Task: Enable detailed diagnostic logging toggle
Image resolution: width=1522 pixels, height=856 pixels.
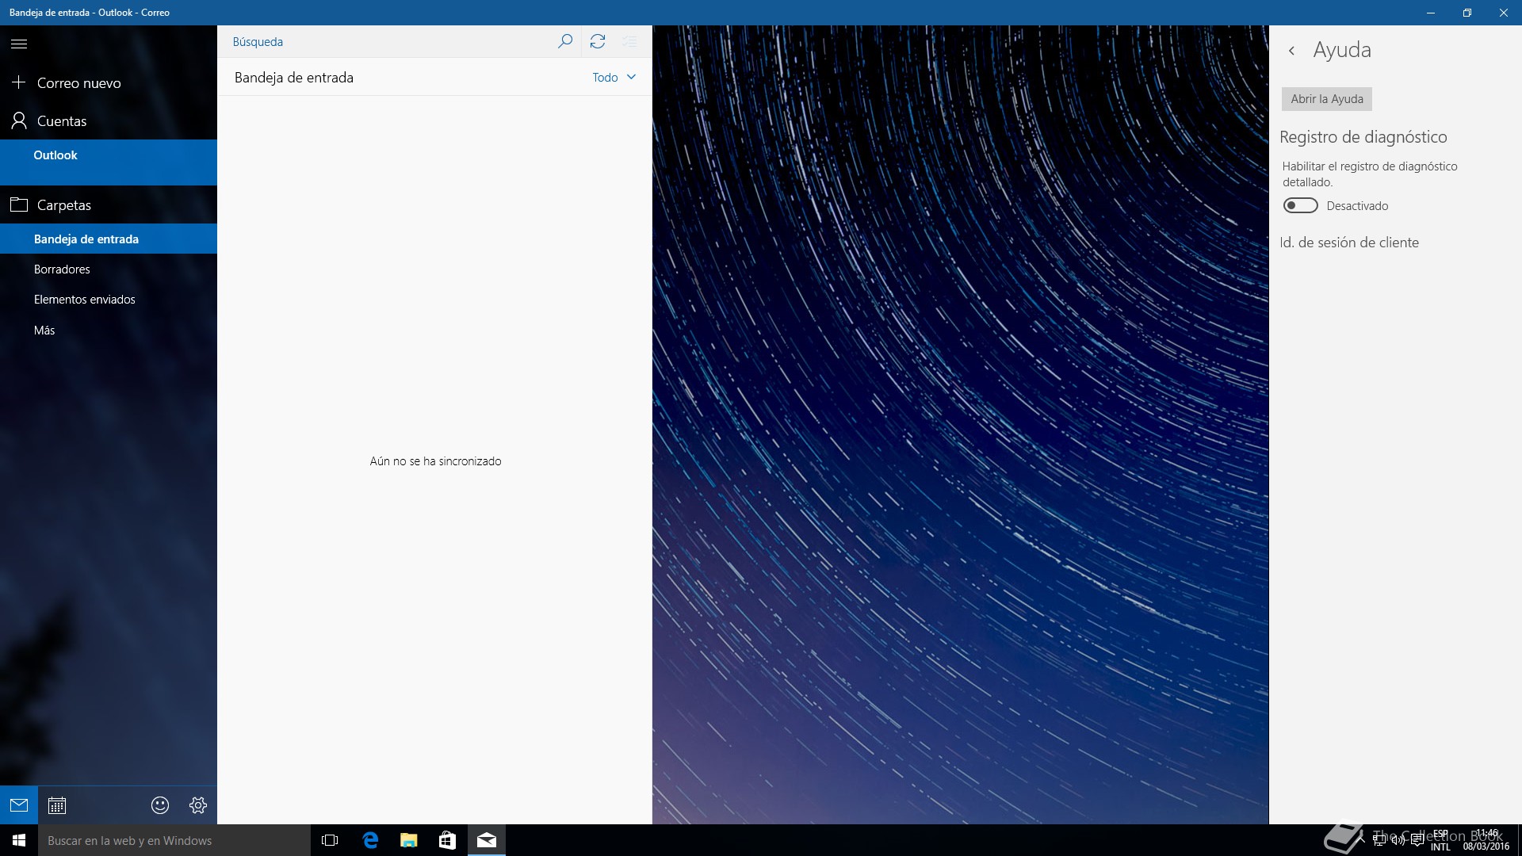Action: (x=1300, y=206)
